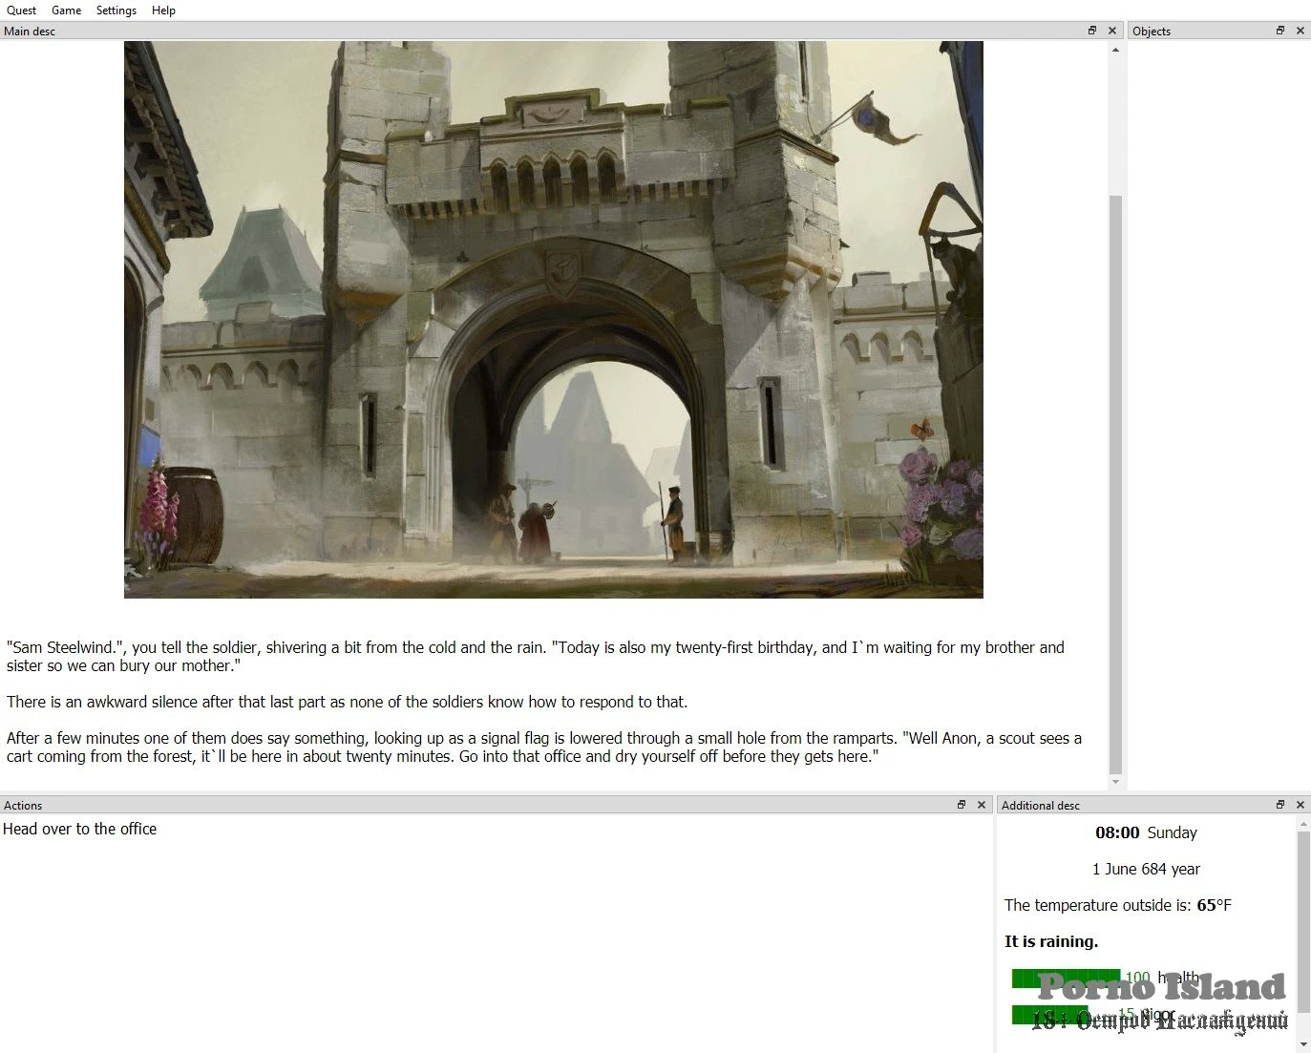This screenshot has width=1311, height=1053.
Task: Click Additional desc scrollbar up arrow
Action: pos(1303,824)
